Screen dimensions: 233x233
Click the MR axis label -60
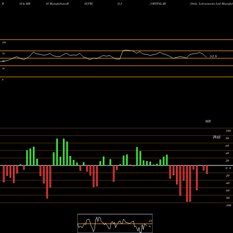point(227,191)
